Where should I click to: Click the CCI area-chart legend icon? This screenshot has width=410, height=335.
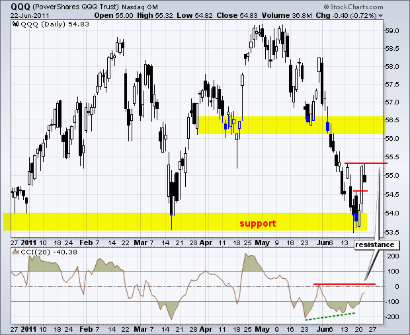tap(16, 252)
